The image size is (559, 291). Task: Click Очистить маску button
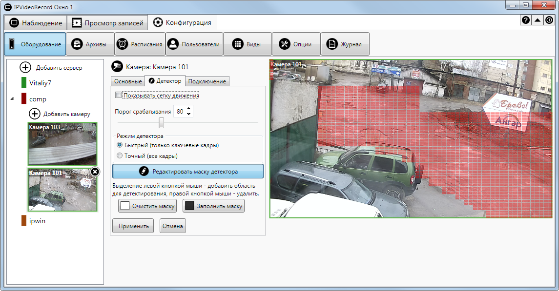click(148, 206)
